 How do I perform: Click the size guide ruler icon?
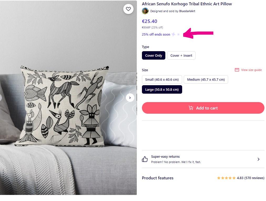tap(237, 70)
